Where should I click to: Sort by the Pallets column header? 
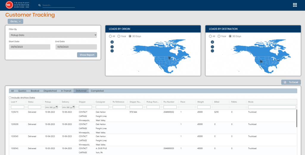pos(234,102)
